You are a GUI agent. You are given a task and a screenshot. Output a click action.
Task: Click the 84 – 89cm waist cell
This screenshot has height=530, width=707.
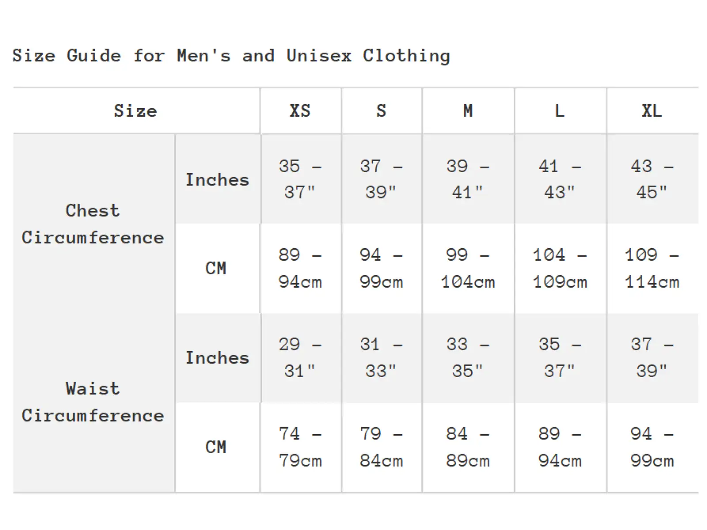click(468, 447)
